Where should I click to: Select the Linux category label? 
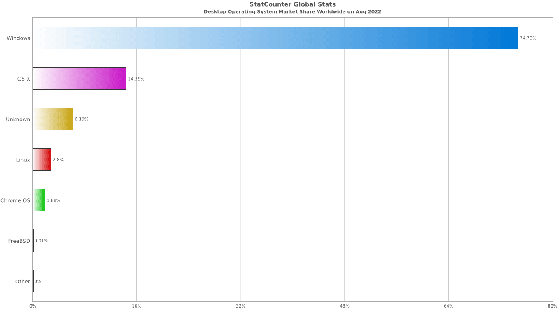pyautogui.click(x=23, y=160)
